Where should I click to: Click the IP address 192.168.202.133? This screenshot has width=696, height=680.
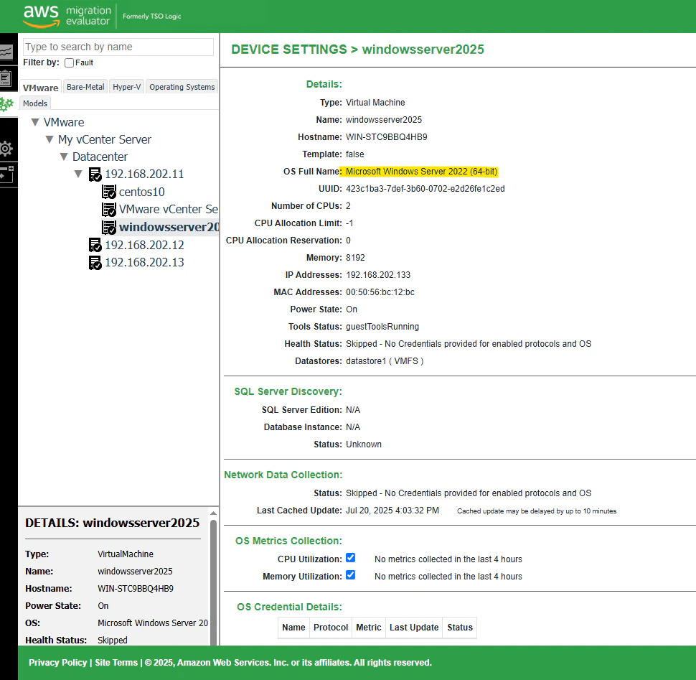(x=378, y=275)
